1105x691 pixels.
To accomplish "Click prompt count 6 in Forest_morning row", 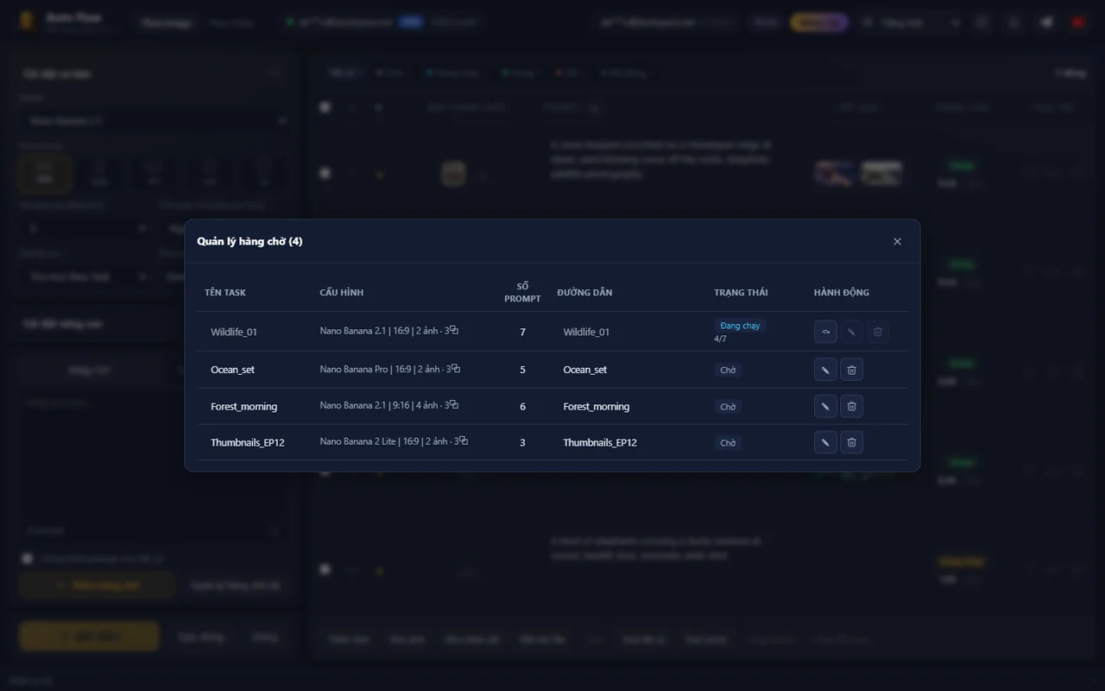I will [x=522, y=407].
